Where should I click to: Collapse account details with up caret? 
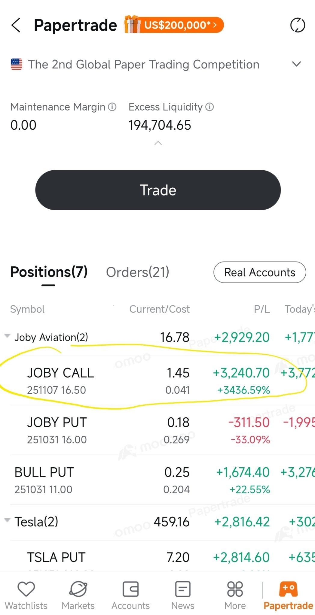pyautogui.click(x=158, y=143)
